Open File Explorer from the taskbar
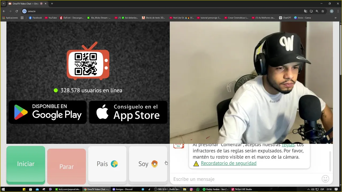The height and width of the screenshot is (192, 342). coord(185,189)
